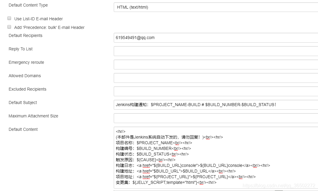Click the Default Content text area
The height and width of the screenshot is (191, 318).
click(216, 158)
